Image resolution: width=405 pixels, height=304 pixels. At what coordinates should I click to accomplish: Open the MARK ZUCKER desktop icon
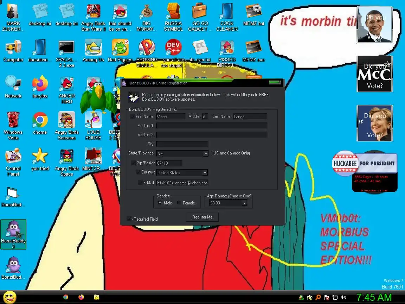pyautogui.click(x=13, y=17)
